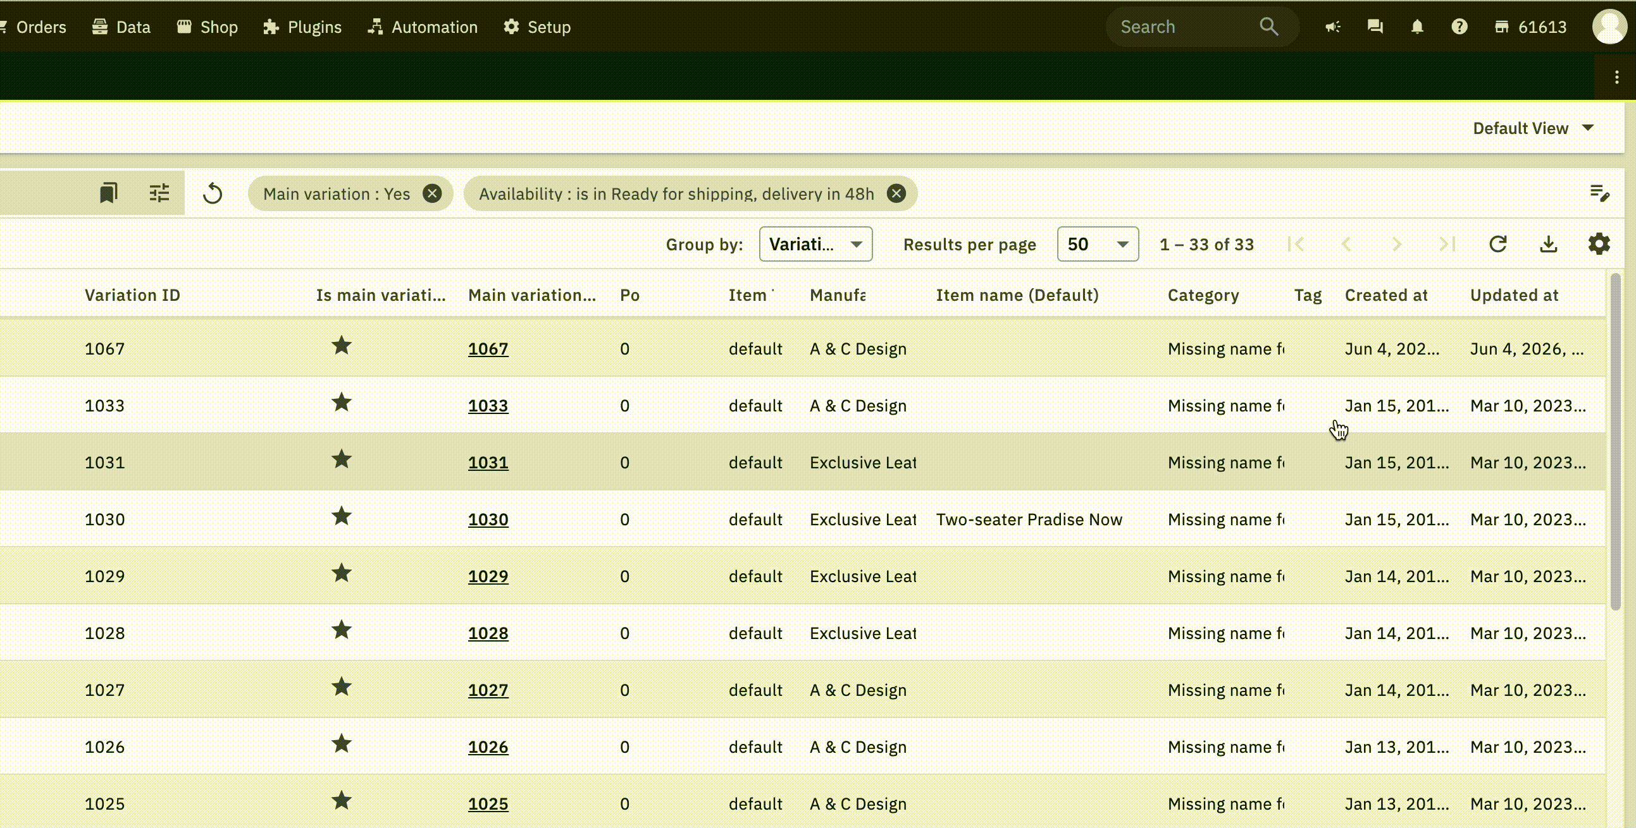Open the Setup menu
The height and width of the screenshot is (828, 1636).
(x=537, y=27)
